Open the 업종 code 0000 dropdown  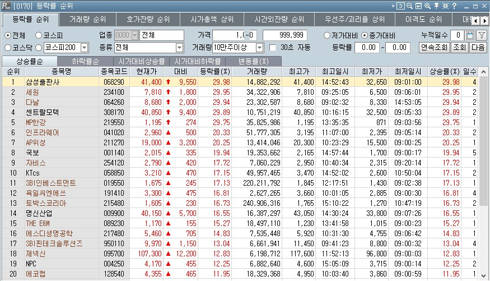point(135,35)
